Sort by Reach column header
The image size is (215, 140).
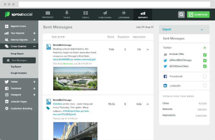[x=111, y=37]
